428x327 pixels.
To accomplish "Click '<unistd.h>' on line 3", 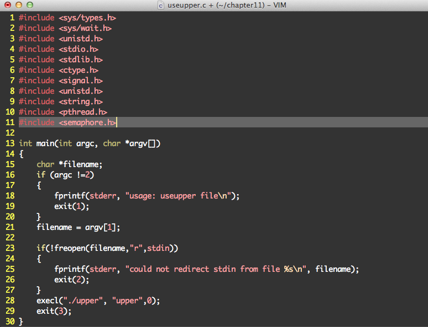I will tap(81, 39).
